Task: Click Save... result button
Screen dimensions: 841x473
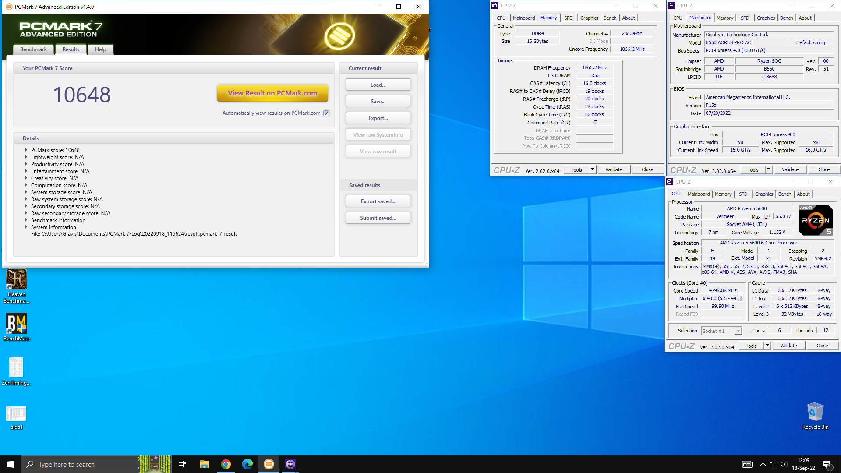Action: [x=378, y=102]
